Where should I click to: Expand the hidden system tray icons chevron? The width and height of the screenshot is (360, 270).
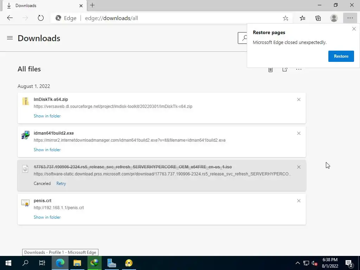tap(297, 263)
